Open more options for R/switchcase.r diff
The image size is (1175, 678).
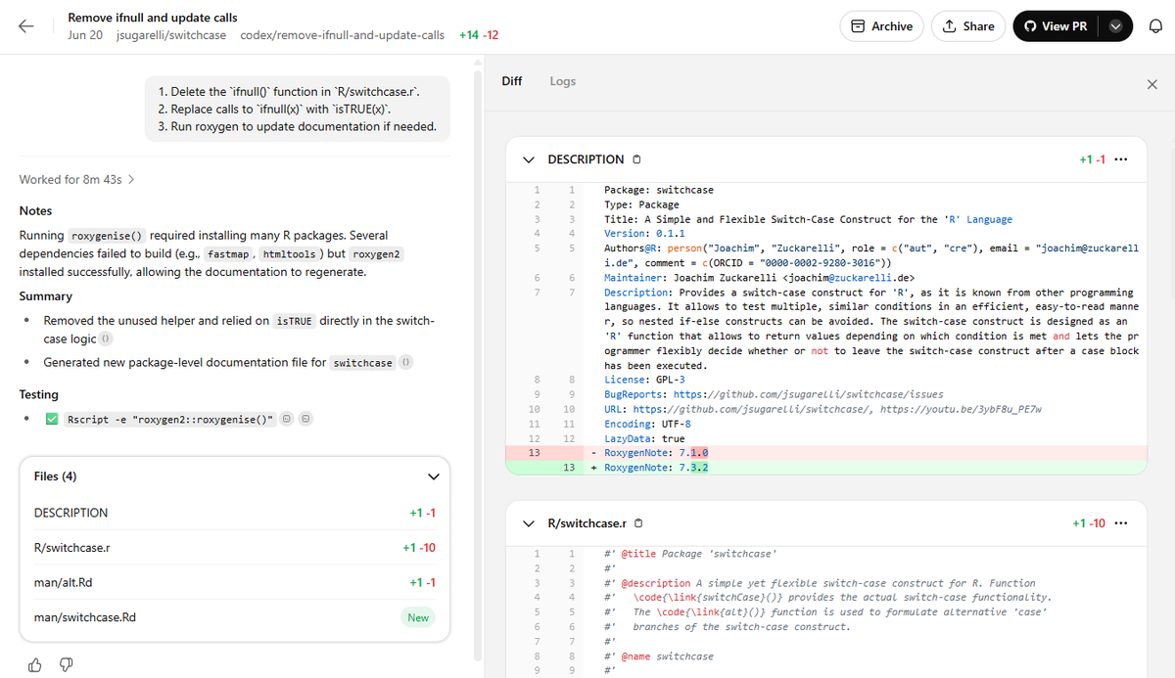point(1120,523)
